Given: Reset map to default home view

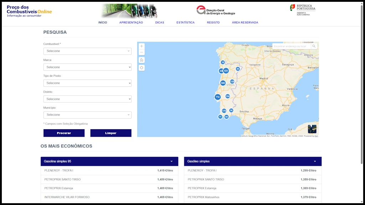Looking at the screenshot, I should point(141,60).
